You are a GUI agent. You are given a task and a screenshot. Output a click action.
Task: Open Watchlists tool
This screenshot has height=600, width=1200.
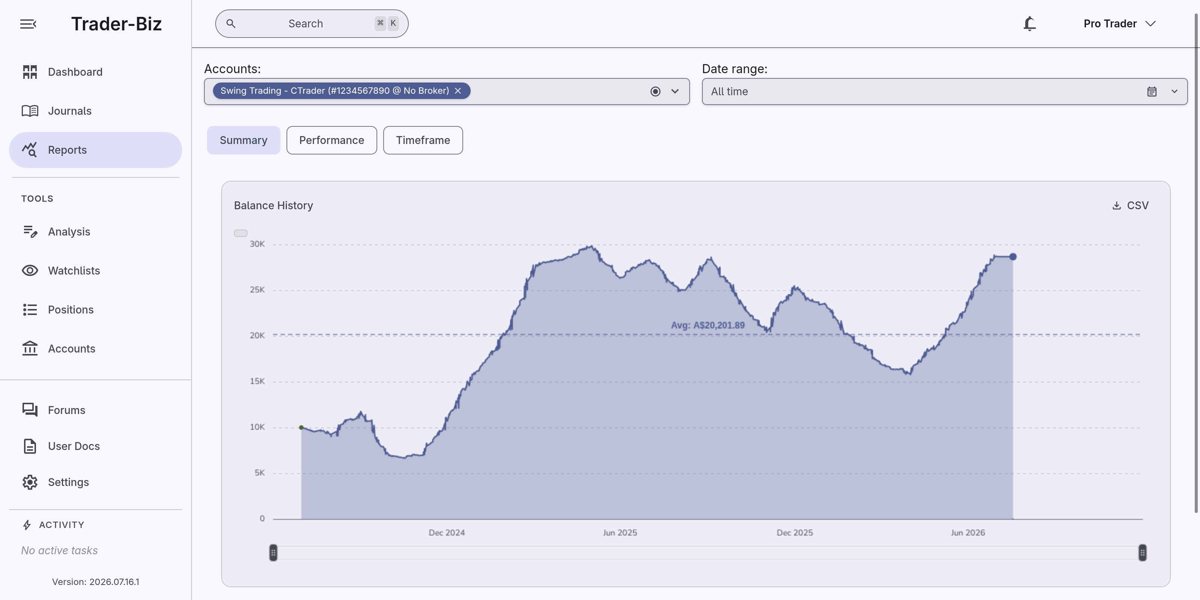tap(95, 271)
